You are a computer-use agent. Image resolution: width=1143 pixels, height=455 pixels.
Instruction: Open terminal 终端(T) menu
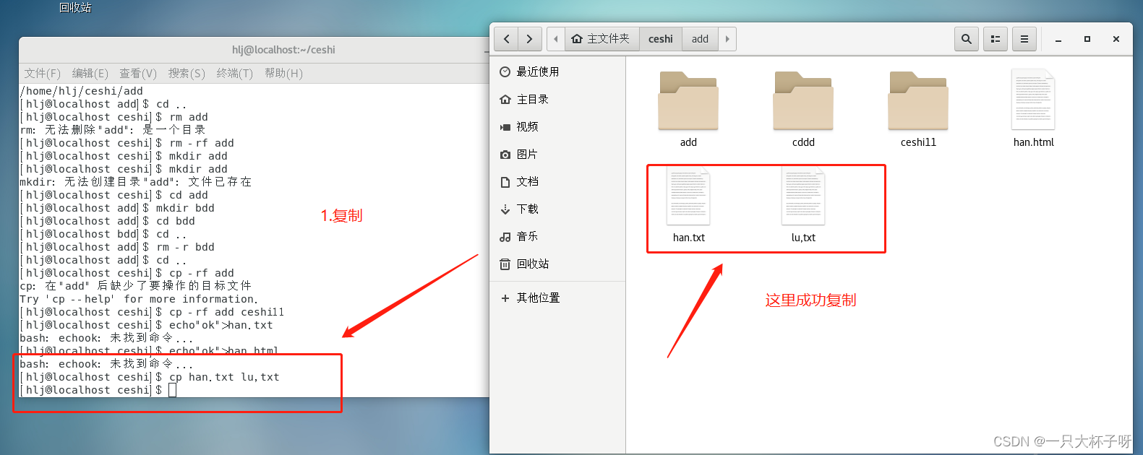[235, 73]
